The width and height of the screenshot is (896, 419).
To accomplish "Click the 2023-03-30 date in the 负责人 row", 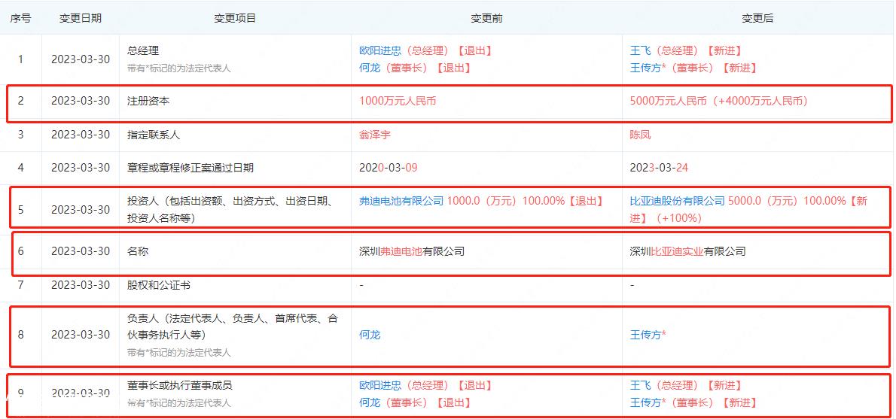I will (x=81, y=335).
